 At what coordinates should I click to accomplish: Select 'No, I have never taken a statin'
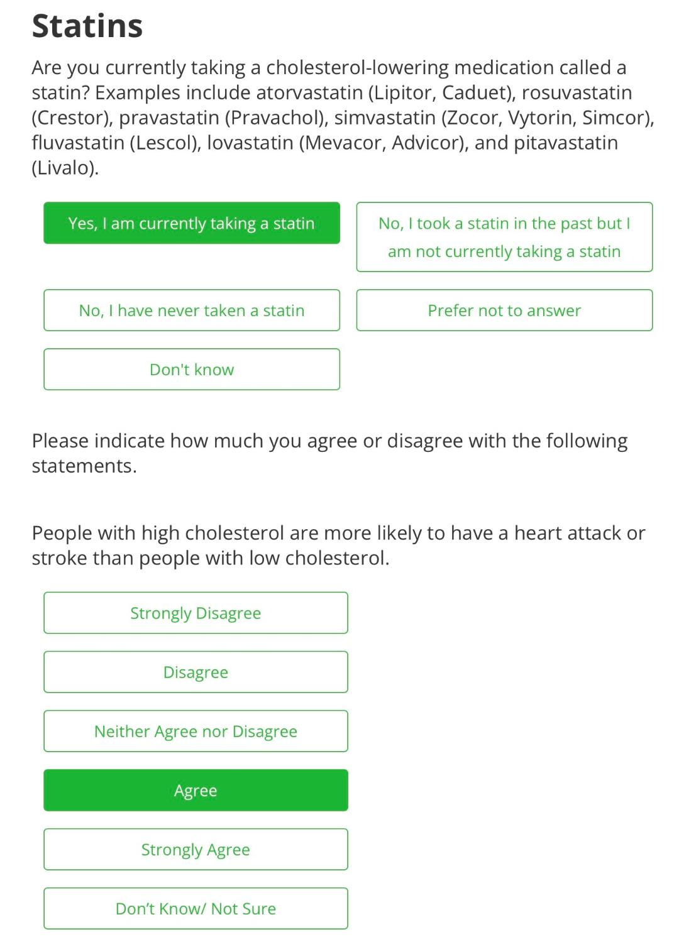pos(192,310)
